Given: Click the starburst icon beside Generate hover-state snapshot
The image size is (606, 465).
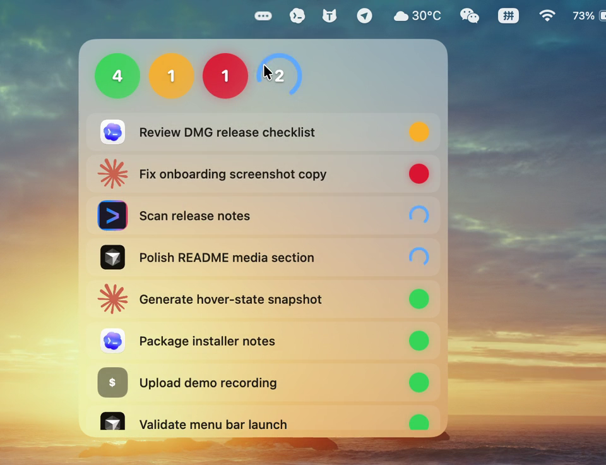Looking at the screenshot, I should [112, 299].
